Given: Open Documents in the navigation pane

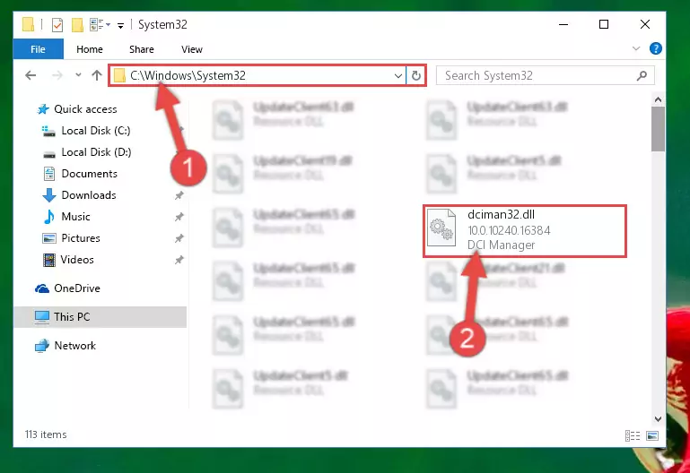Looking at the screenshot, I should point(90,174).
